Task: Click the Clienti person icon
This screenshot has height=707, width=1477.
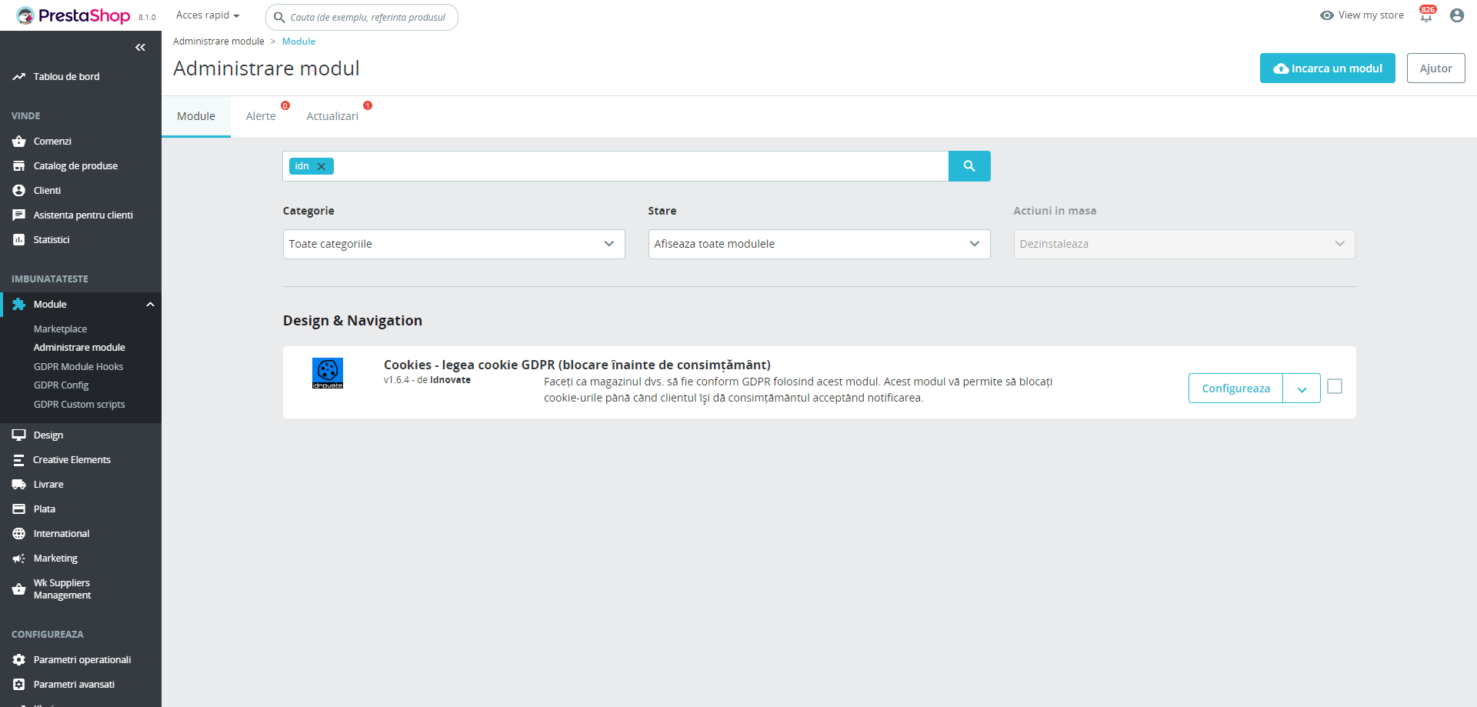Action: pos(19,191)
